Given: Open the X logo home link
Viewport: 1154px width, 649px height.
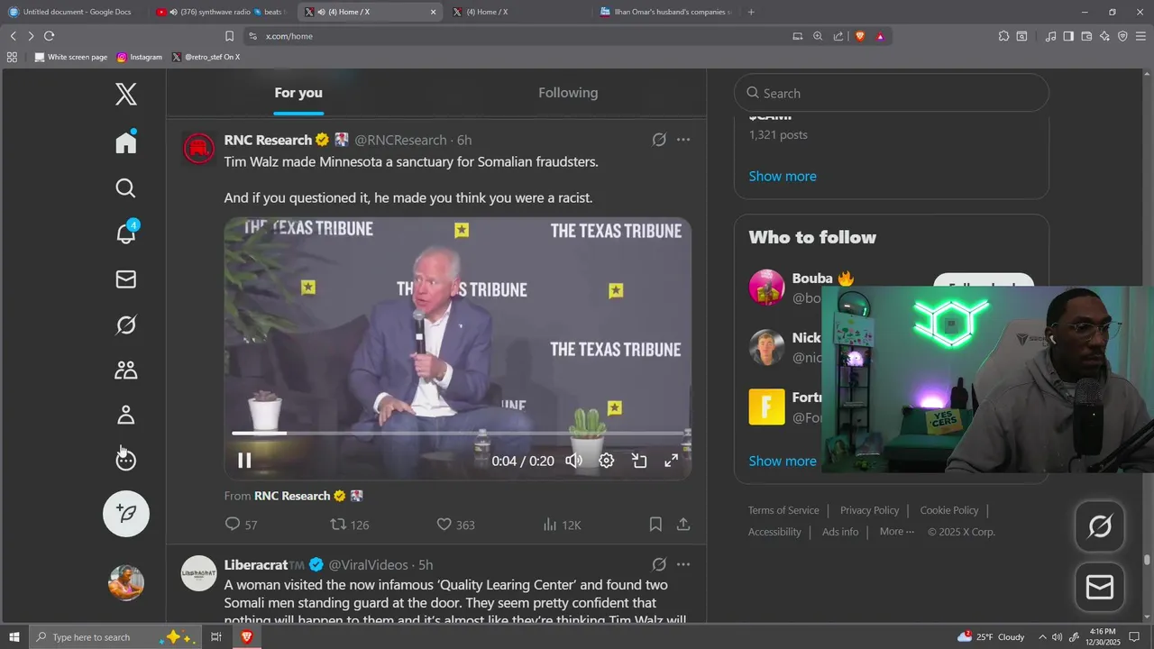Looking at the screenshot, I should point(126,94).
